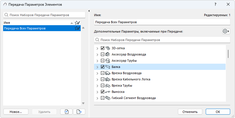
Task: Click the Выноска label element icon
Action: point(108,92)
